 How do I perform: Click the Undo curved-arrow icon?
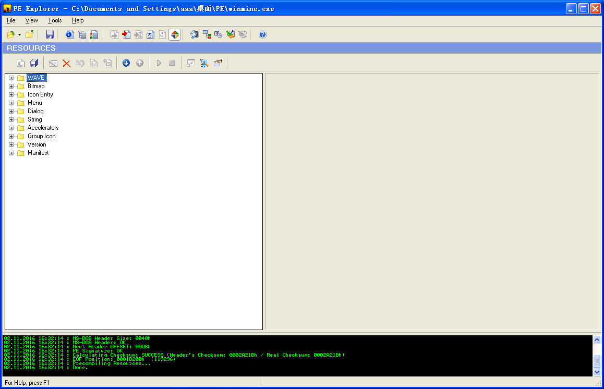click(80, 63)
